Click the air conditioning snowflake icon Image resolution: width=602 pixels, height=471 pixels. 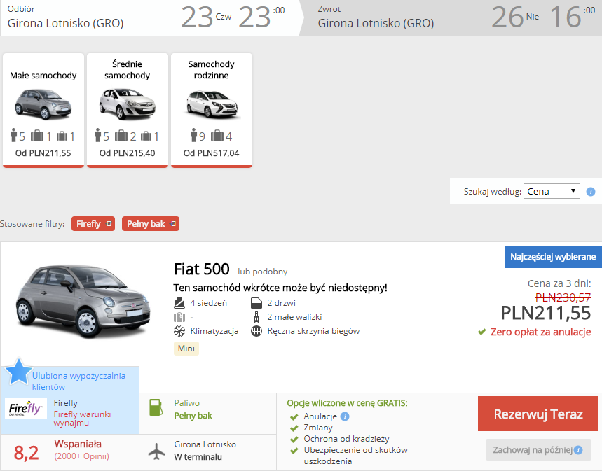(x=179, y=331)
